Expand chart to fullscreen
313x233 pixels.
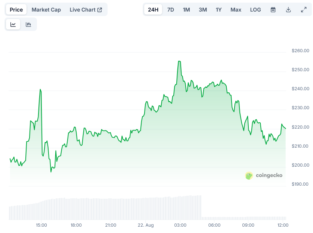(304, 10)
